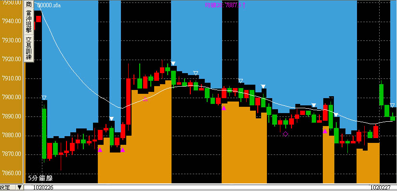Click the magenta up-triangle under the 7896 candle

(224, 108)
